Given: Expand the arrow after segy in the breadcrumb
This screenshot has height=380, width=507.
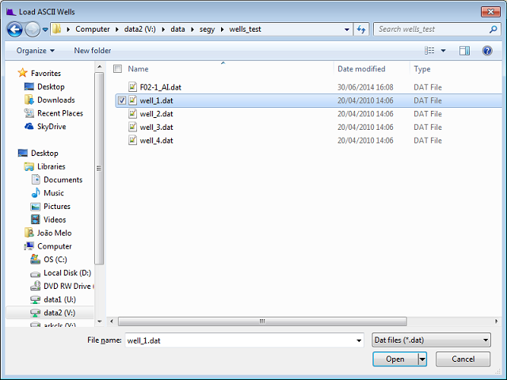Looking at the screenshot, I should (x=222, y=29).
